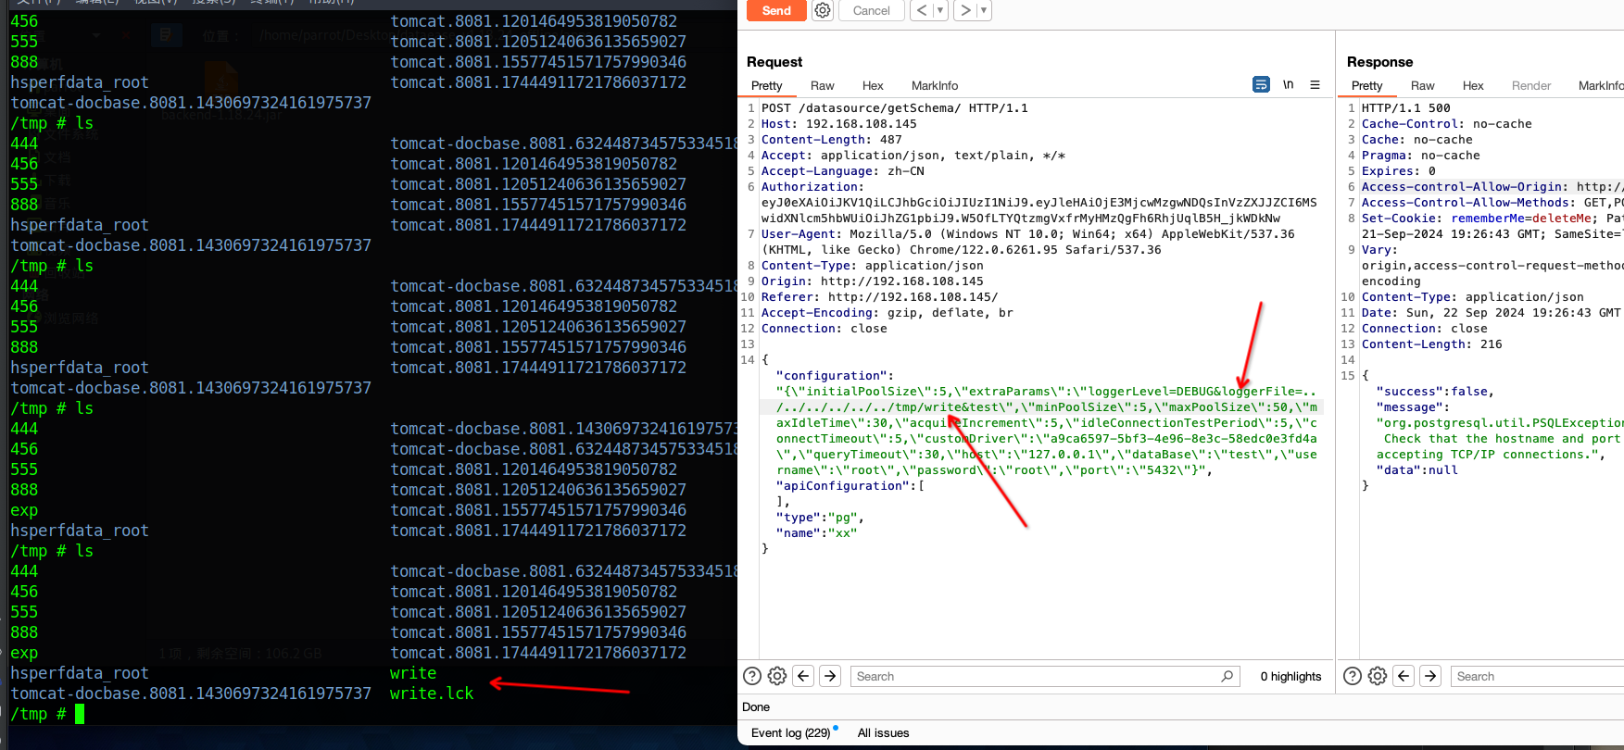The height and width of the screenshot is (750, 1624).
Task: Jump to previous match in Request search
Action: tap(803, 676)
